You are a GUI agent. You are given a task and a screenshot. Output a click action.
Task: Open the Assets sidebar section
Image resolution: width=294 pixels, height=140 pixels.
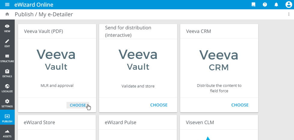7,133
